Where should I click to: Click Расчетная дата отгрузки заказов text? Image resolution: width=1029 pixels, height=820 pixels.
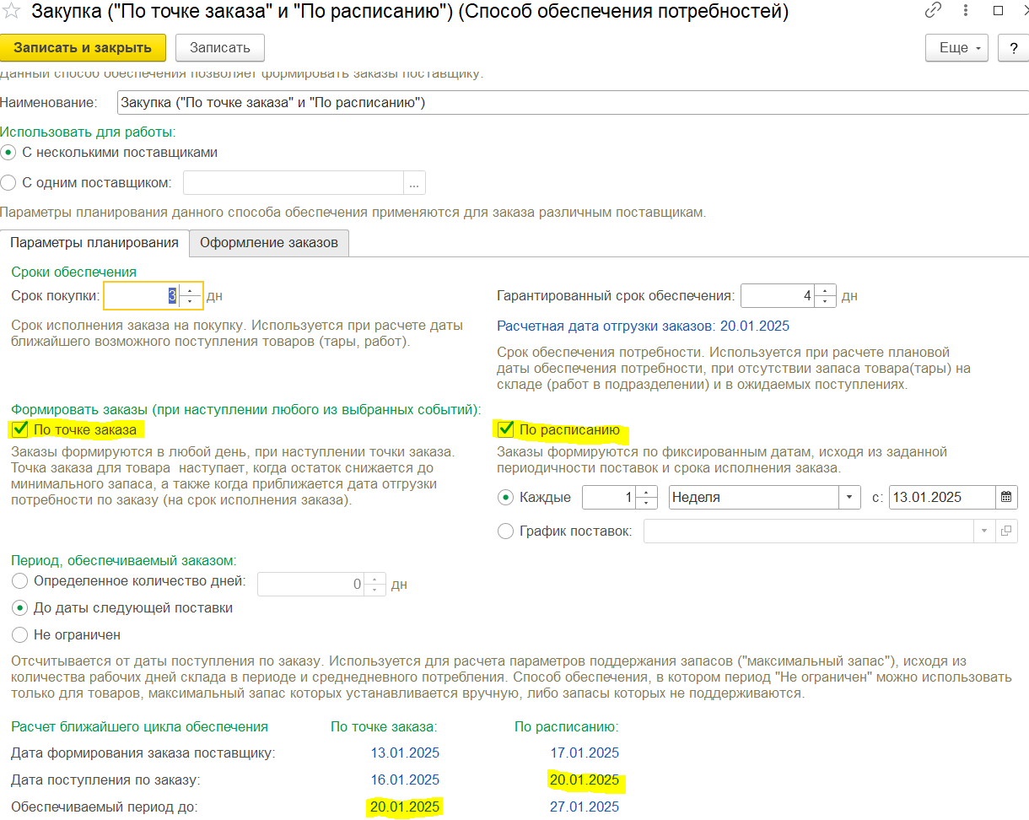pos(644,326)
